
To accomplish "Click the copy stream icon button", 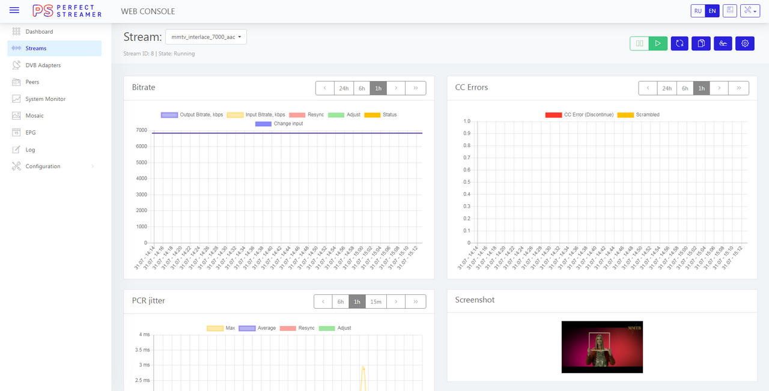I will 701,43.
